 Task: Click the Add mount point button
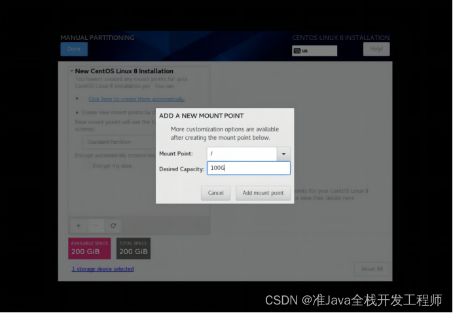[x=263, y=193]
